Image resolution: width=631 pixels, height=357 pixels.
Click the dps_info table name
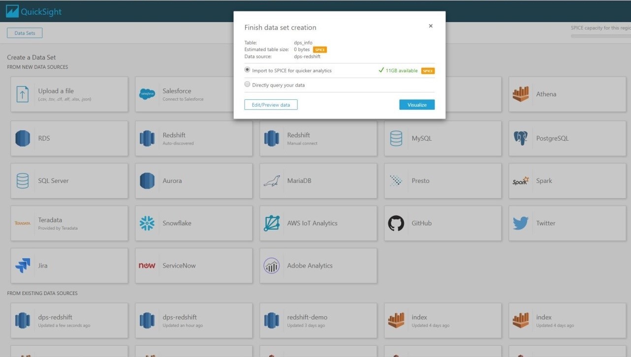(303, 43)
